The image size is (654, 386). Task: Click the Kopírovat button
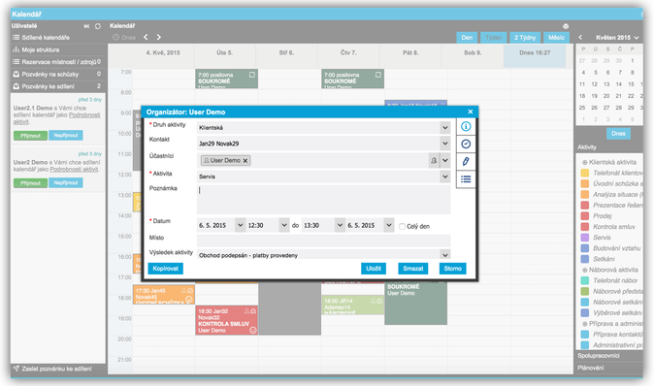165,269
